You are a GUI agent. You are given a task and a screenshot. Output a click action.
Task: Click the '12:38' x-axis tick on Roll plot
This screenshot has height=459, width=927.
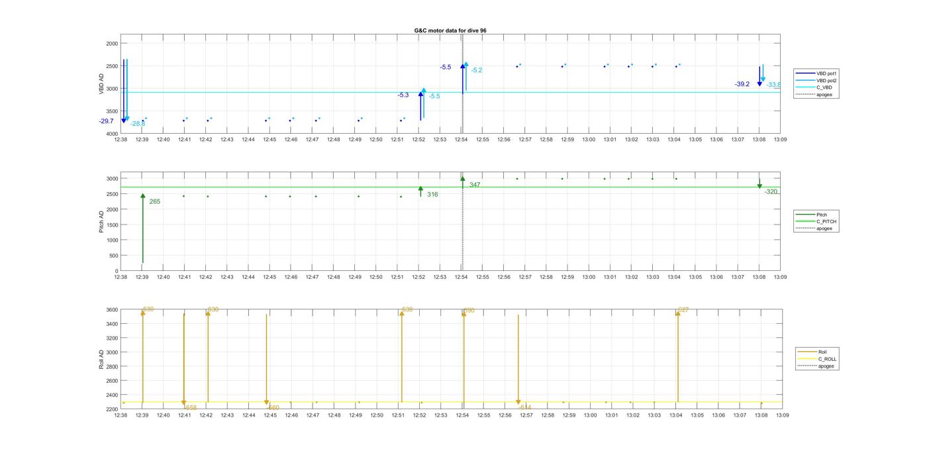121,415
